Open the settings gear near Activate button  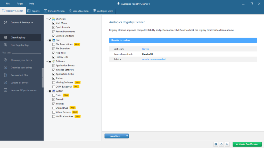[x=221, y=144]
